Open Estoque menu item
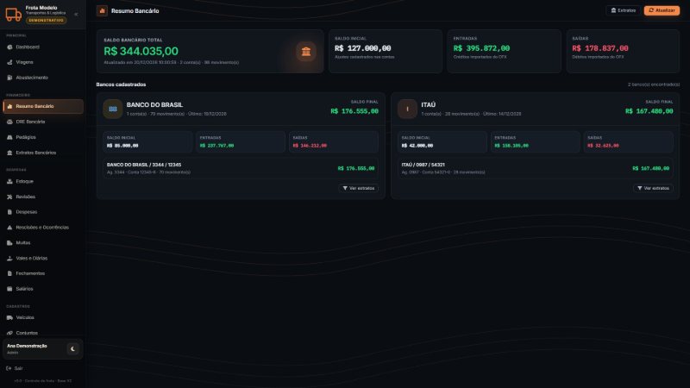This screenshot has width=690, height=388. (42, 181)
